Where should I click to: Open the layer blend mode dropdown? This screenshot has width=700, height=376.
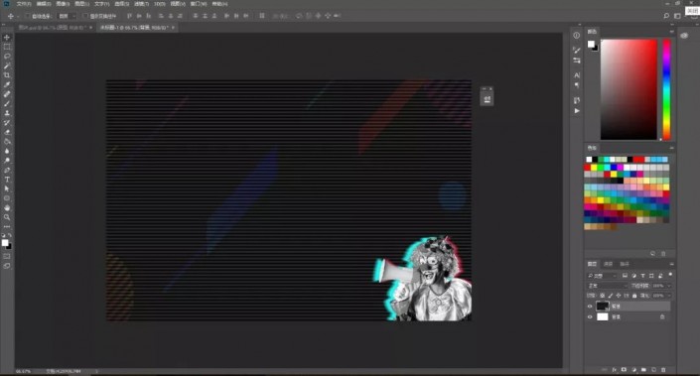607,286
